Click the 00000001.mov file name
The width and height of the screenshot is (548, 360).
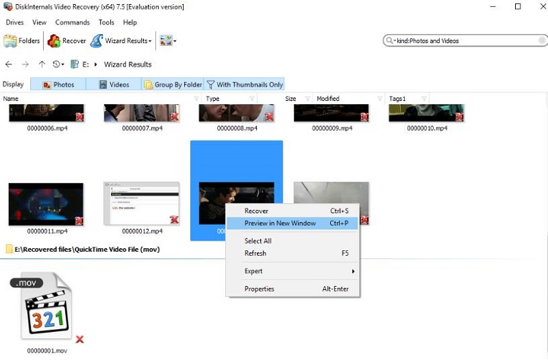click(47, 351)
